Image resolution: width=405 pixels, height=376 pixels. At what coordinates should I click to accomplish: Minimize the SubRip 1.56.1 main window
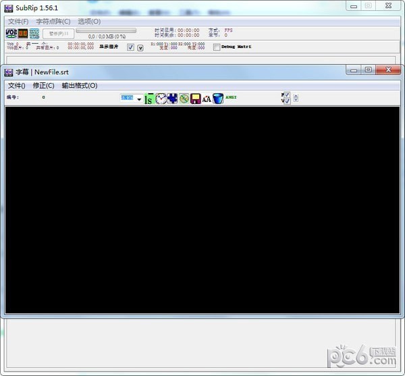click(354, 6)
